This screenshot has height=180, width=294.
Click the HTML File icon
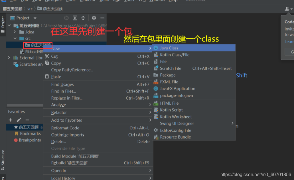pyautogui.click(x=156, y=103)
